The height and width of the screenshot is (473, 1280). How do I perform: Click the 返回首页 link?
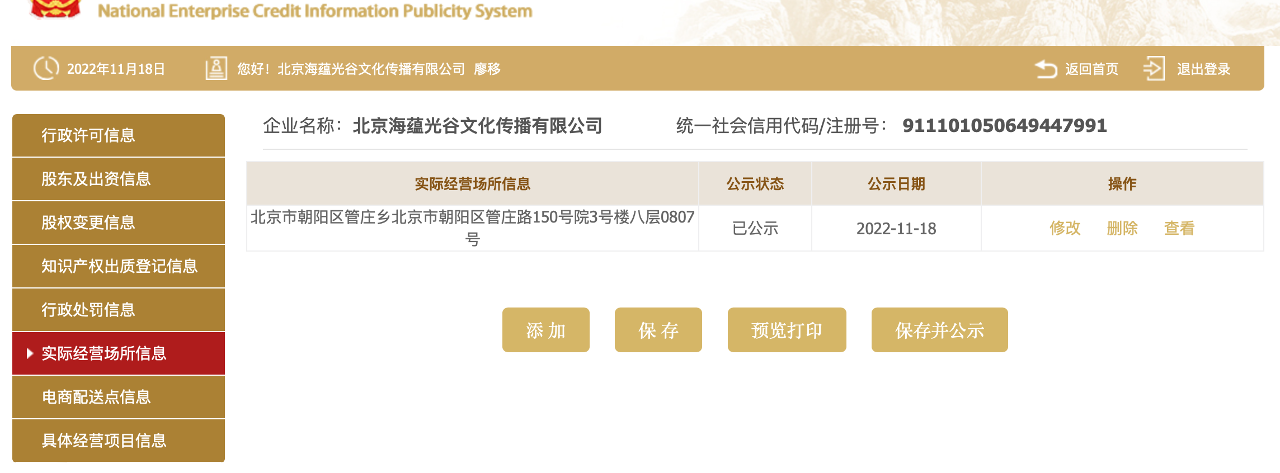point(1091,69)
